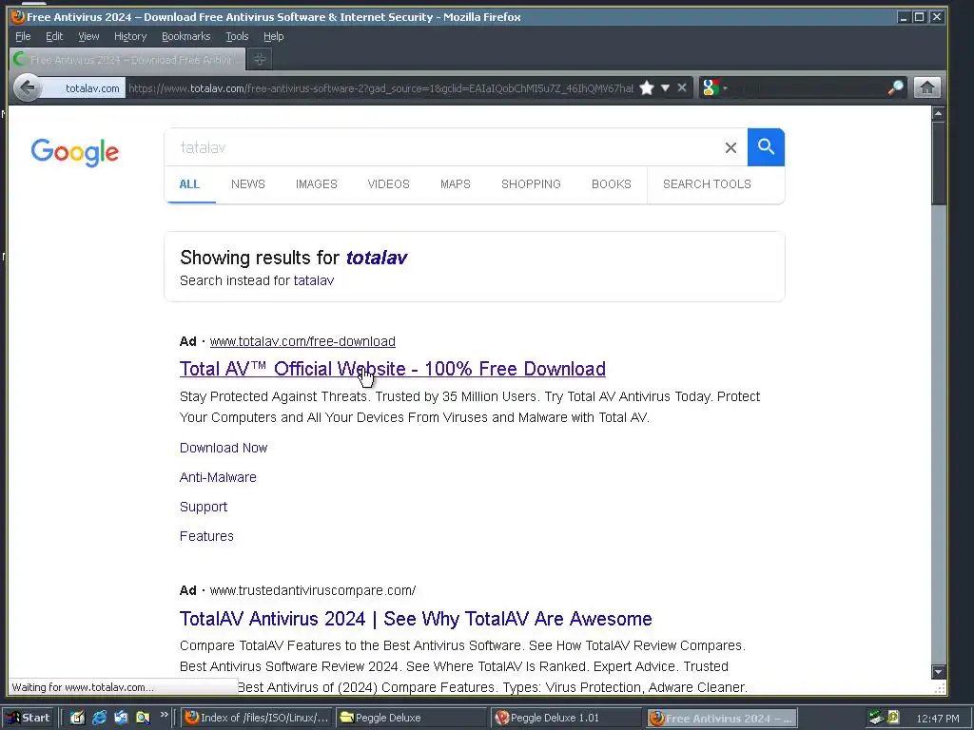Switch to the IMAGES results tab
The height and width of the screenshot is (730, 974).
(x=316, y=184)
